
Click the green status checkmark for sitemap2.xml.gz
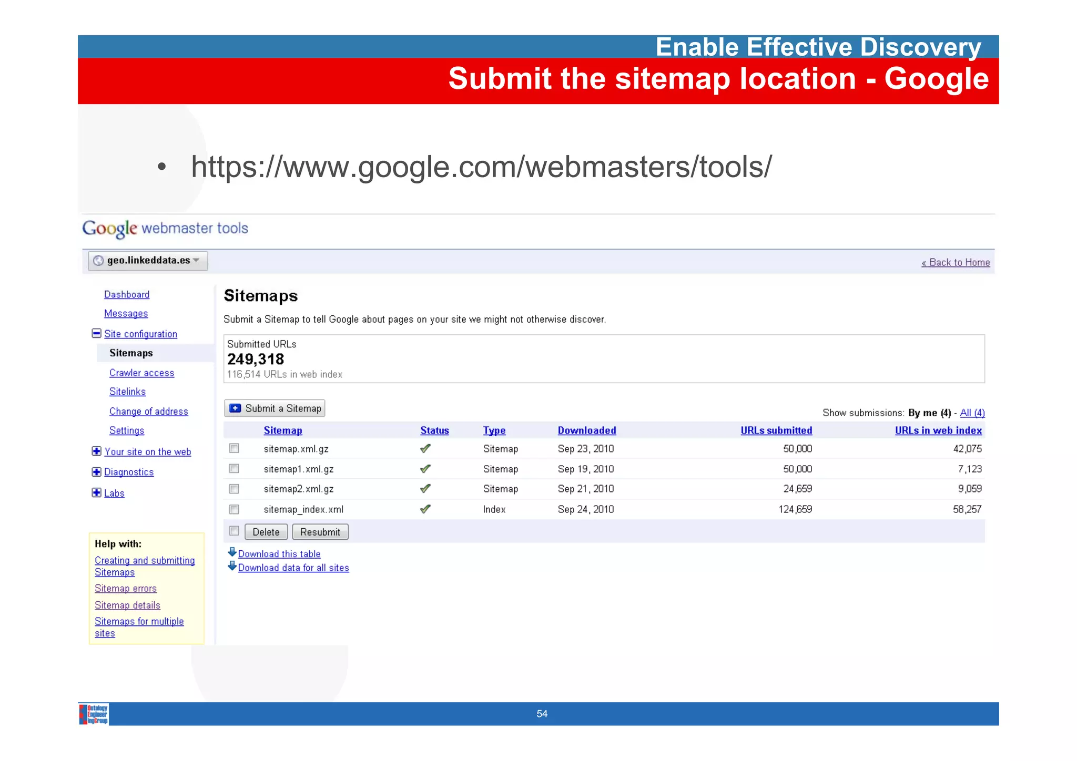425,489
